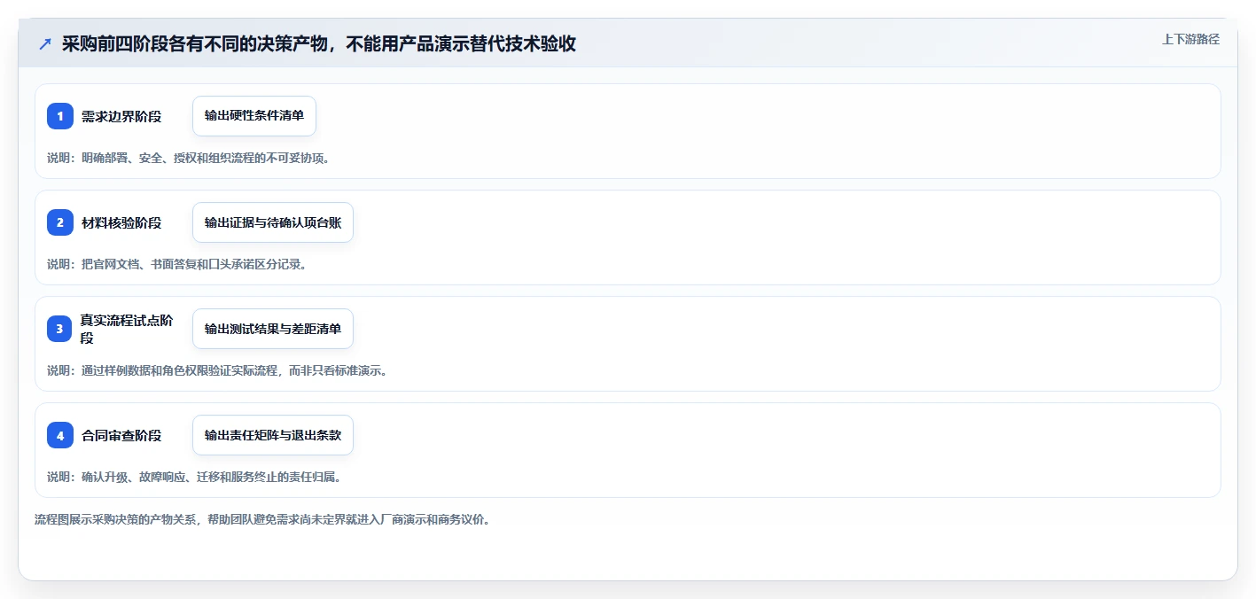Click the 输出硬性条件清单 button
This screenshot has width=1256, height=599.
click(254, 116)
